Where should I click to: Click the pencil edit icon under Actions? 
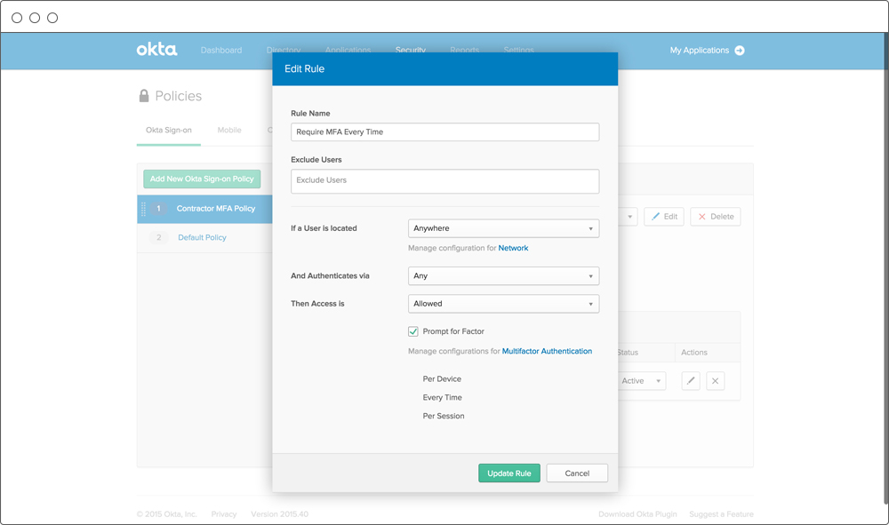[x=691, y=381]
